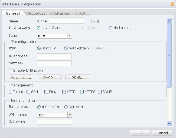Tick the HTTPS checkbox
This screenshot has width=176, height=138.
pos(82,92)
